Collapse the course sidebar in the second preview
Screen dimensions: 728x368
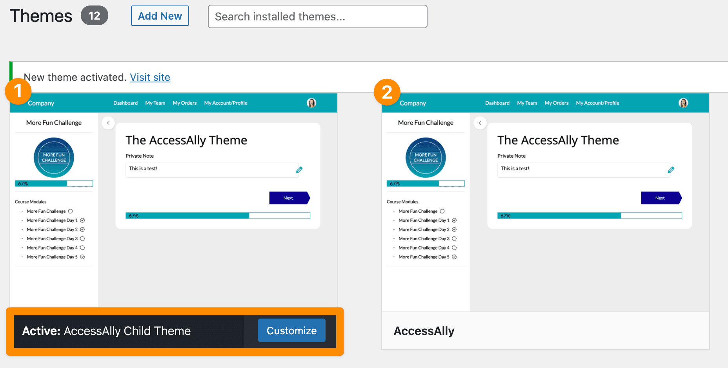(x=480, y=123)
